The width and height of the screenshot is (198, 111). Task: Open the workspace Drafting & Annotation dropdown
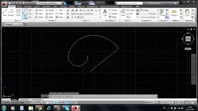pyautogui.click(x=49, y=3)
